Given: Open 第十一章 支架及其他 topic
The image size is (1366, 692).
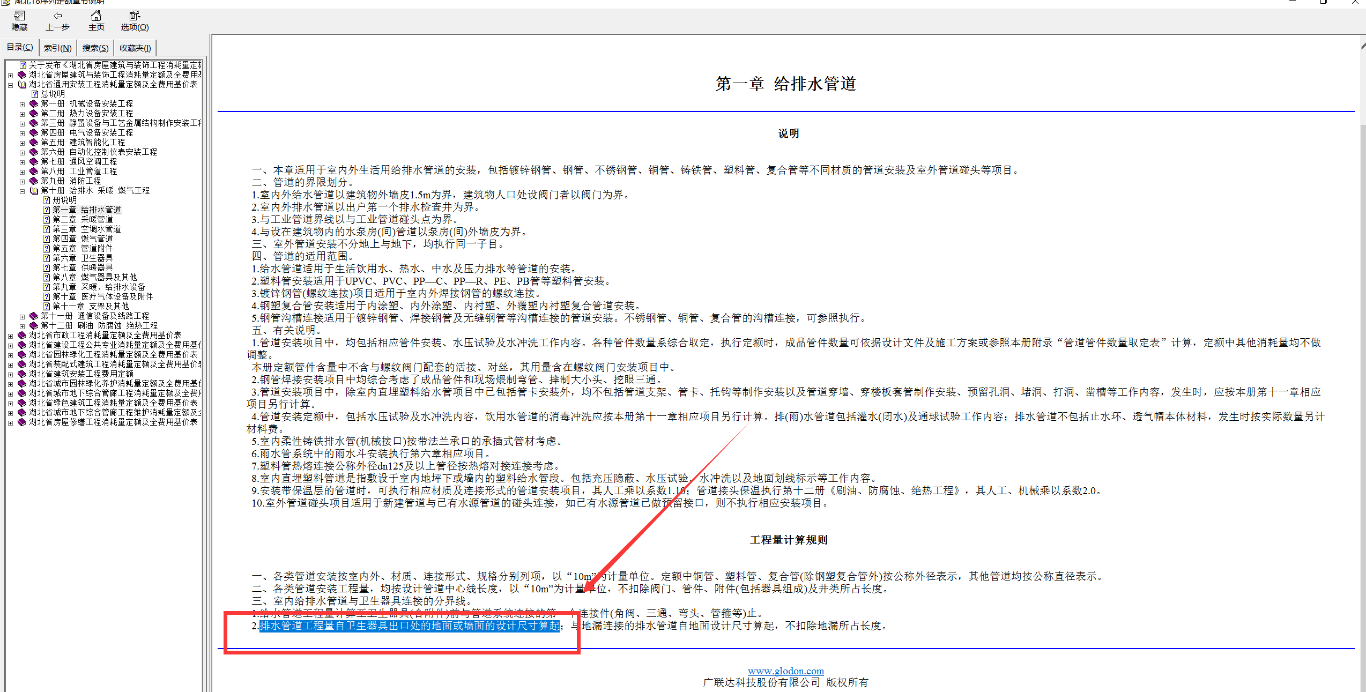Looking at the screenshot, I should (91, 306).
